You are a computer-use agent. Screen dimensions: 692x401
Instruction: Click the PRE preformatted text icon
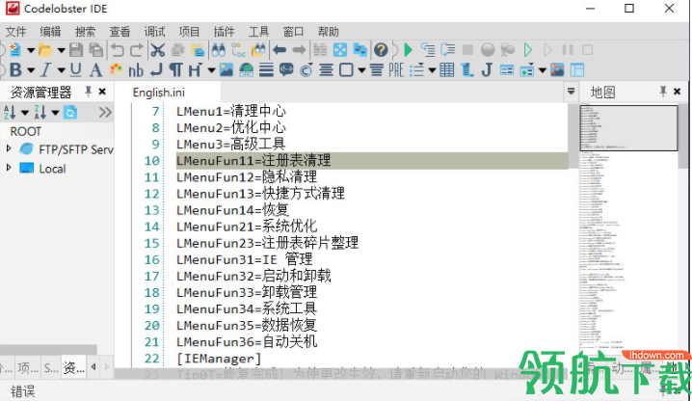click(x=396, y=69)
